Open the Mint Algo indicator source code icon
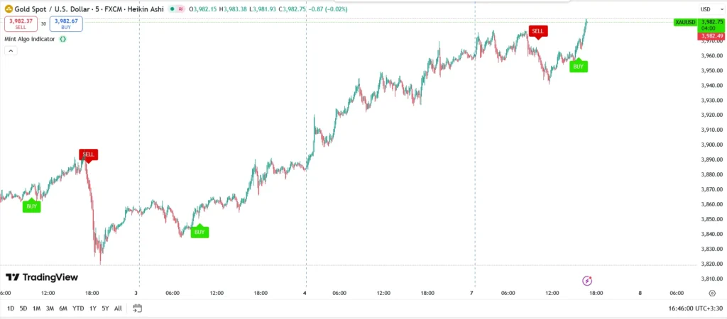The width and height of the screenshot is (727, 319). click(x=62, y=39)
